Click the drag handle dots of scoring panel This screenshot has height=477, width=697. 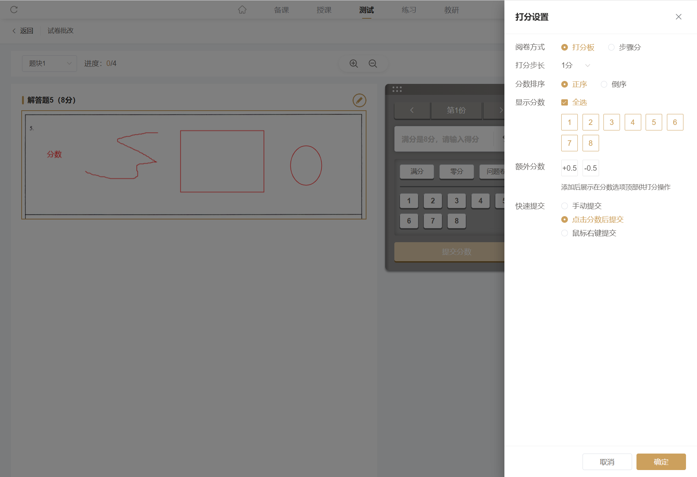pos(397,89)
